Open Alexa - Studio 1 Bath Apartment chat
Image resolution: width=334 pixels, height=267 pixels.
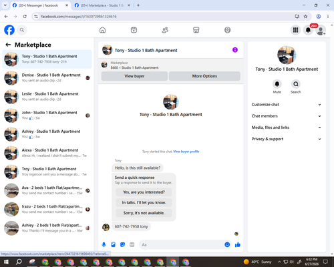[47, 153]
